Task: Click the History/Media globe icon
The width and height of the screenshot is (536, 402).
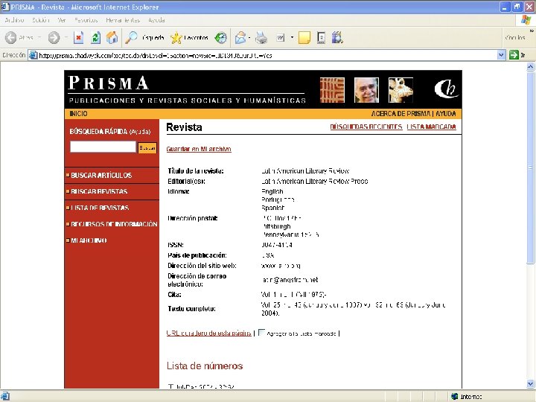Action: click(x=221, y=38)
